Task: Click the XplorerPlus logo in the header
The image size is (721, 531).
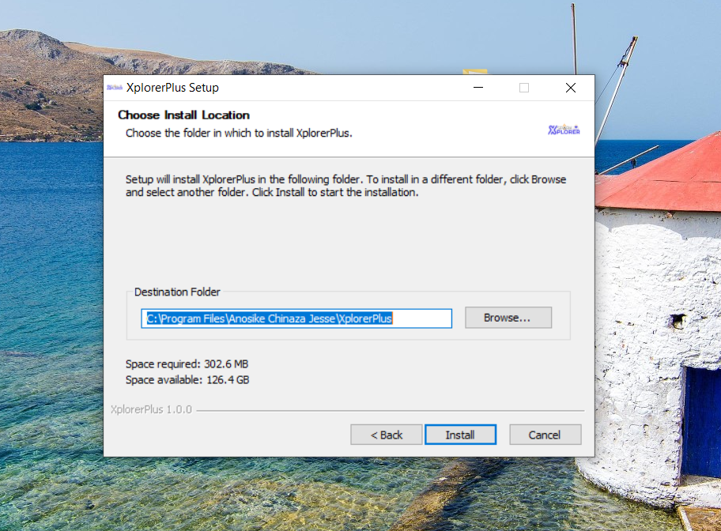Action: click(564, 130)
